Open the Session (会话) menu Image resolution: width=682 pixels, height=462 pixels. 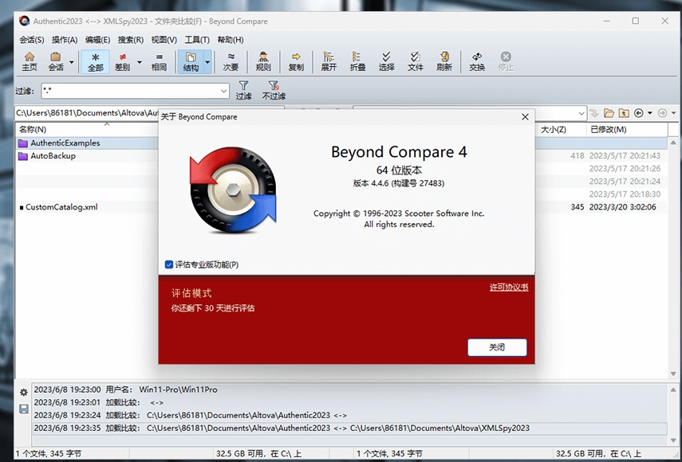31,40
